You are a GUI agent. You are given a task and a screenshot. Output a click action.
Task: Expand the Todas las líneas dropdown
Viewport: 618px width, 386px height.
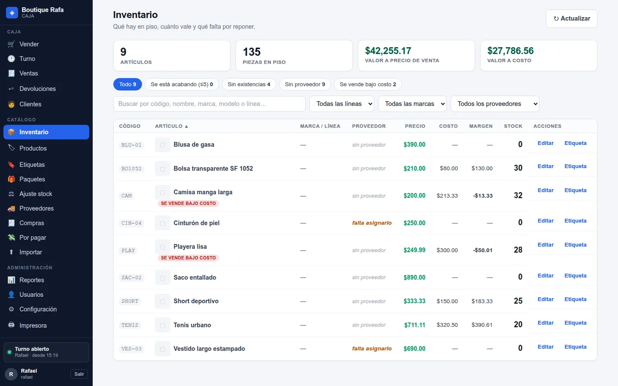(x=342, y=104)
